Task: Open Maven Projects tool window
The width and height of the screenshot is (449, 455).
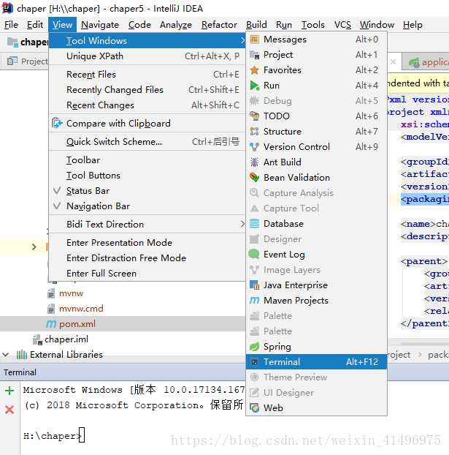Action: [x=316, y=301]
